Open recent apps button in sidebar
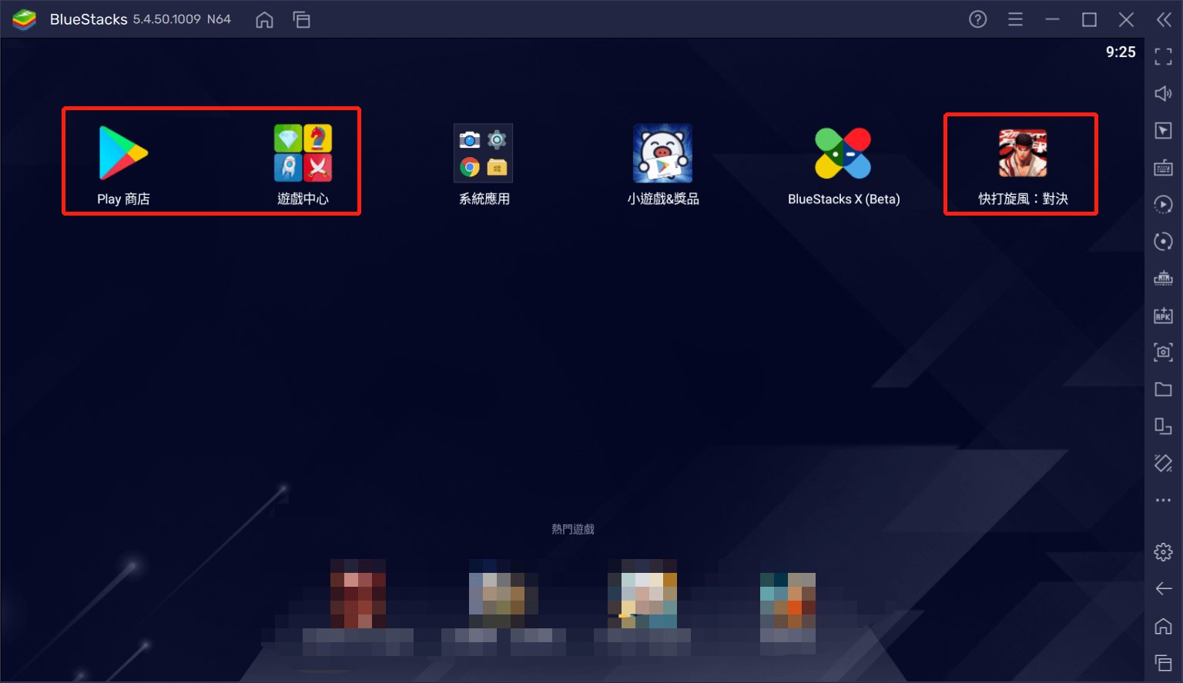The width and height of the screenshot is (1183, 683). [1164, 662]
